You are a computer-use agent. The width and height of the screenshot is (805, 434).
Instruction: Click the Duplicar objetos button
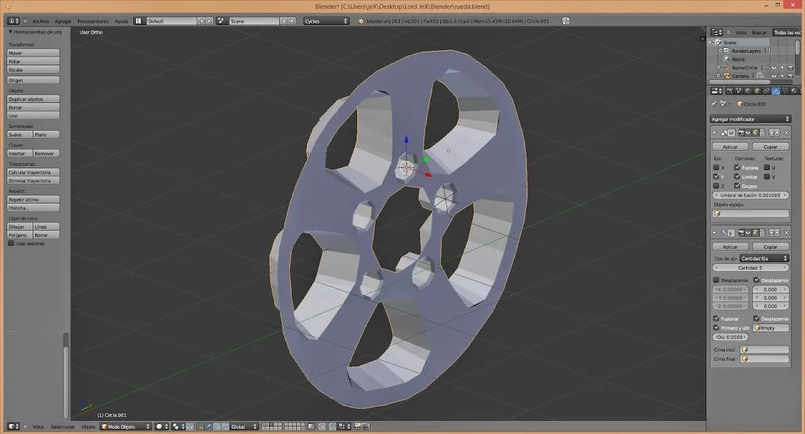coord(33,99)
